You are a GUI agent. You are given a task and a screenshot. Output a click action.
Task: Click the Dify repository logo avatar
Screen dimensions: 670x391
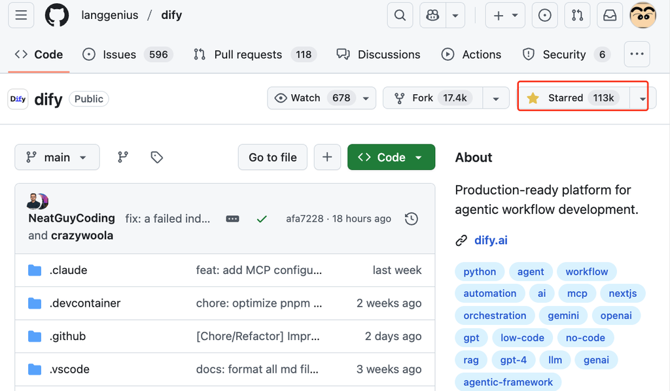pyautogui.click(x=18, y=99)
